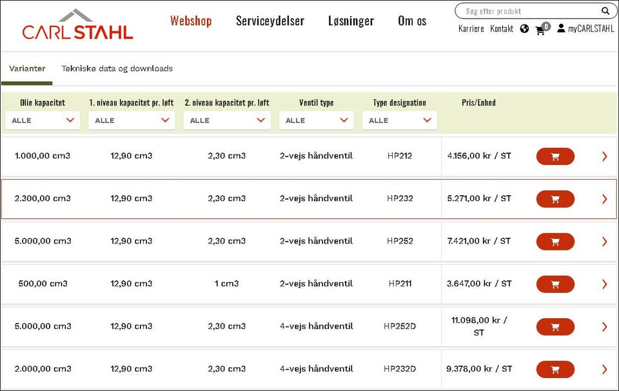Click the 500,00 cm3 oil capacity cell

point(43,283)
